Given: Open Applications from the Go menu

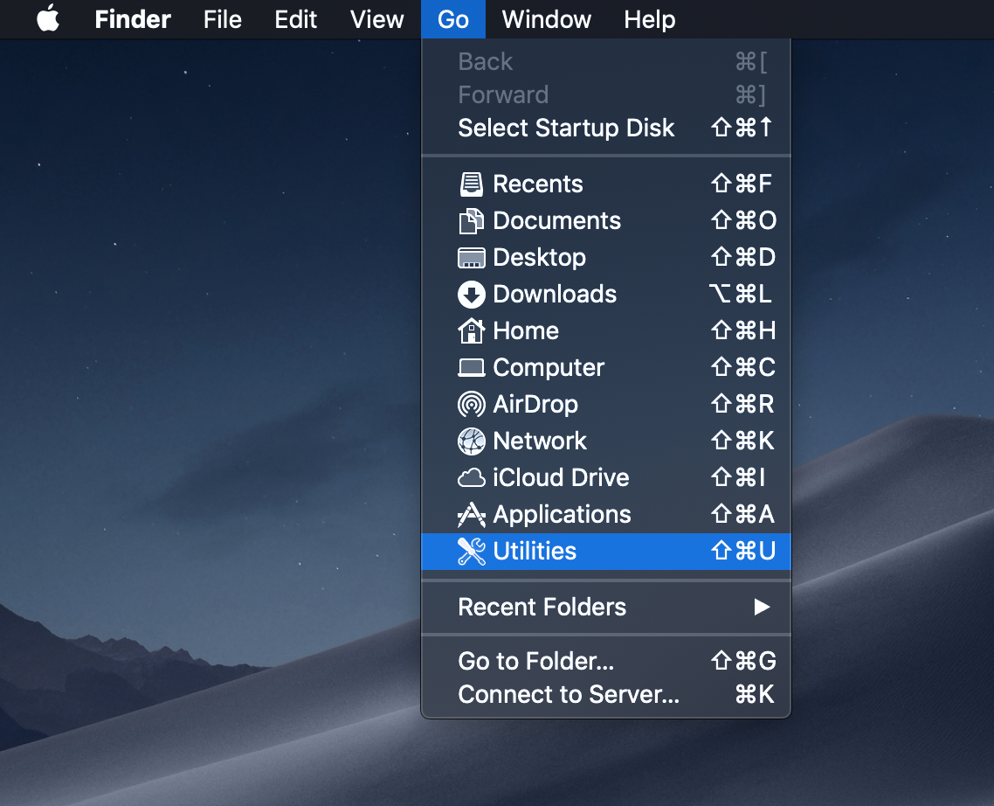Looking at the screenshot, I should point(562,515).
